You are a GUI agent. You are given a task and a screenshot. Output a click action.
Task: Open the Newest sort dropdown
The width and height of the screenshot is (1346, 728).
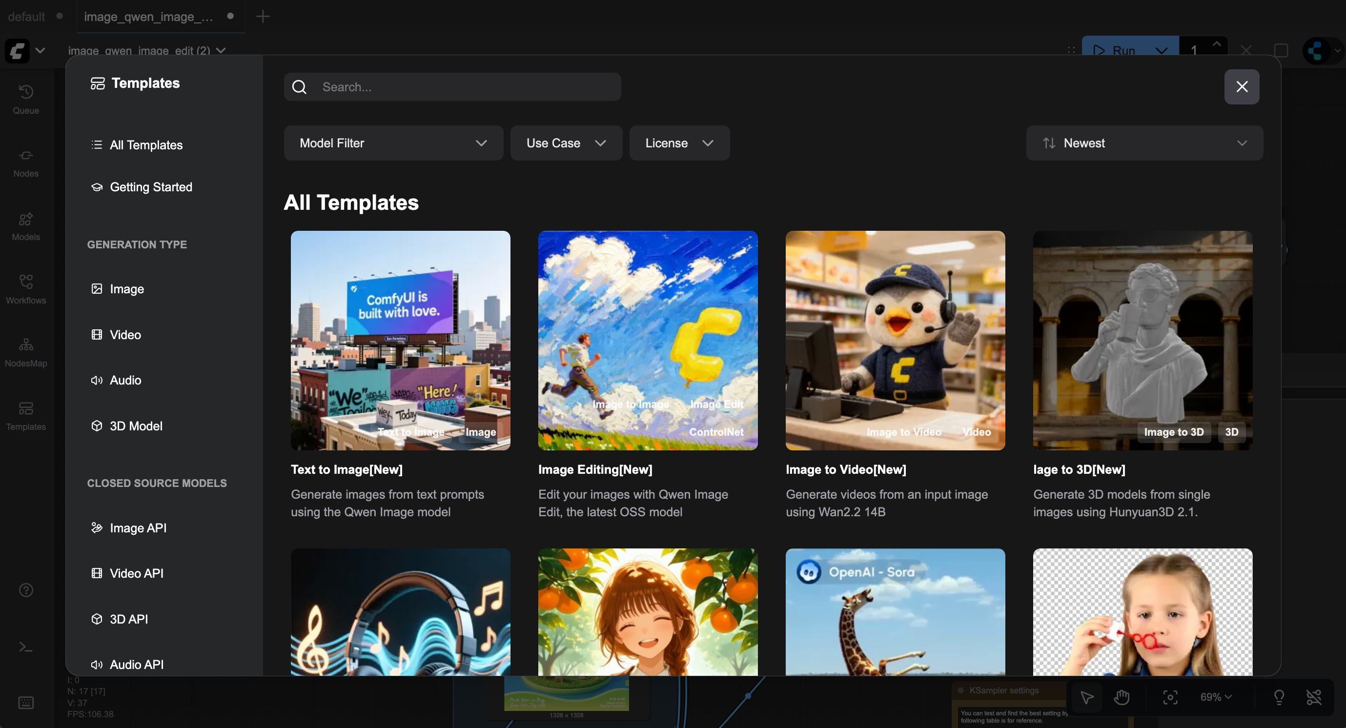click(1144, 142)
